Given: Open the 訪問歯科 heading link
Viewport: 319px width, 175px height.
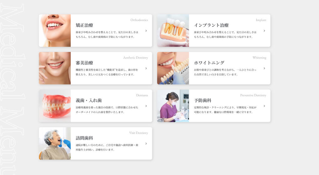Looking at the screenshot, I should (84, 138).
